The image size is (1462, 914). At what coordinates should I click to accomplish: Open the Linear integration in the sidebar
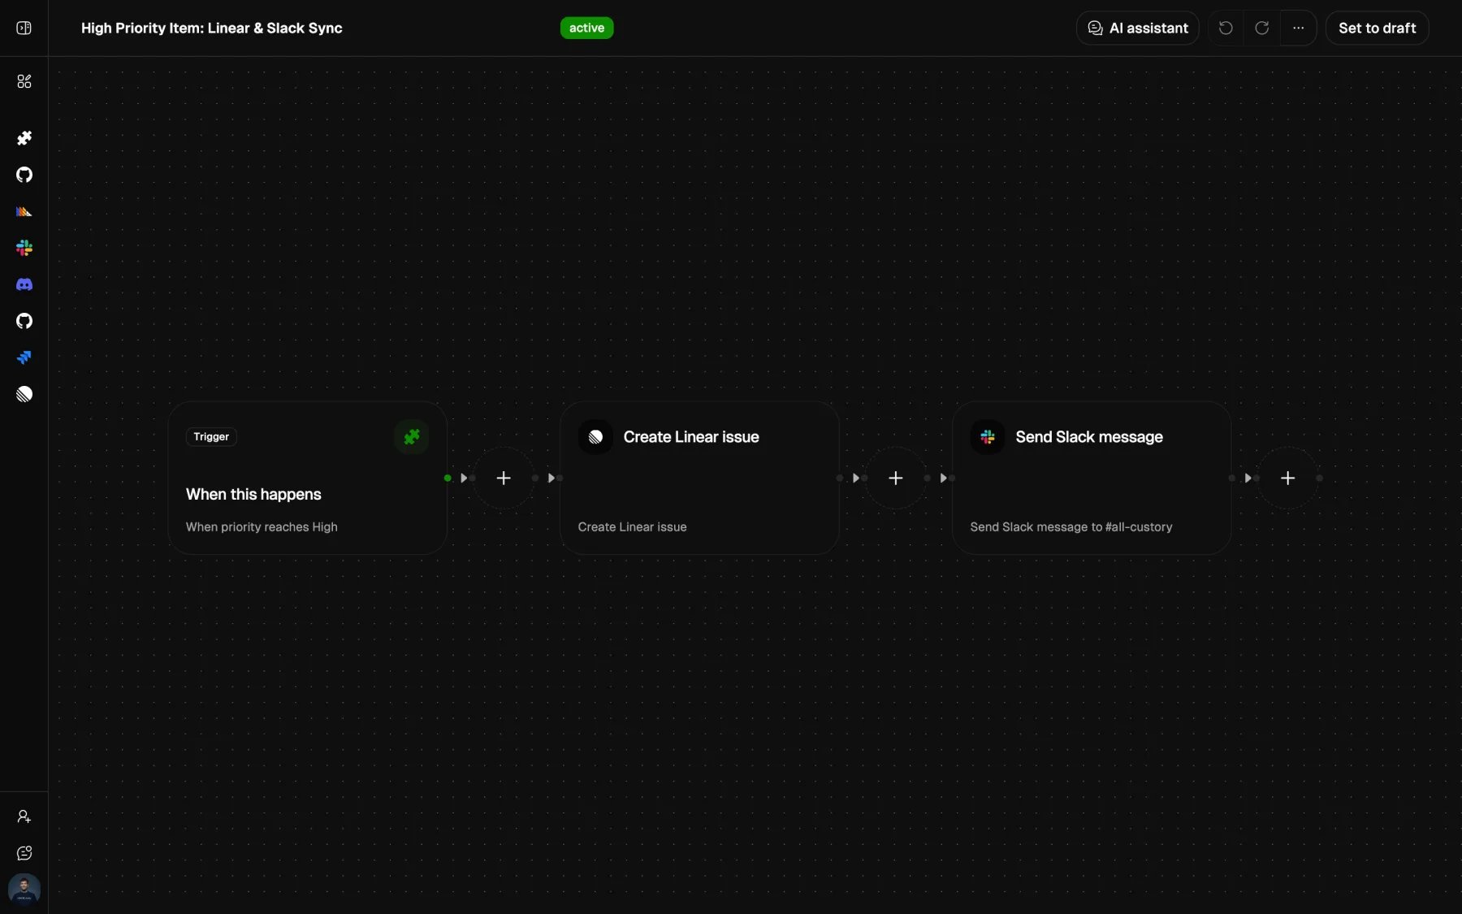tap(24, 394)
